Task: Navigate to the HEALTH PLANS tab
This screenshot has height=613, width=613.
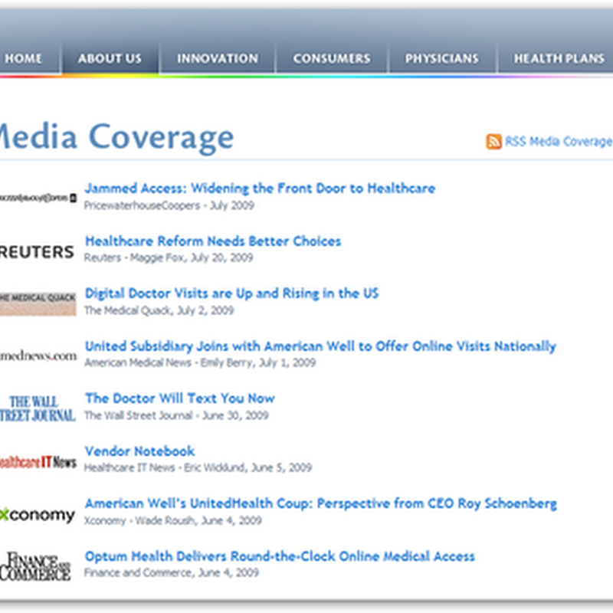Action: click(559, 59)
